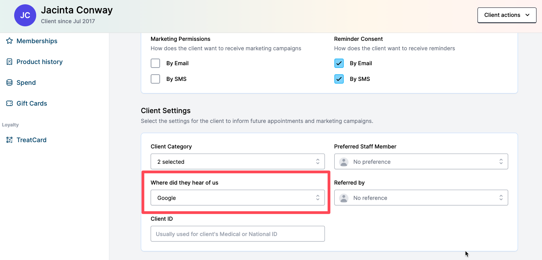
Task: Click the Client Settings heading
Action: pos(166,111)
